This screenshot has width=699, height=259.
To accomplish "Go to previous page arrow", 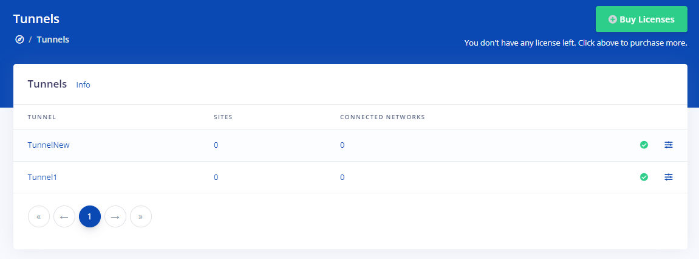I will pos(64,216).
